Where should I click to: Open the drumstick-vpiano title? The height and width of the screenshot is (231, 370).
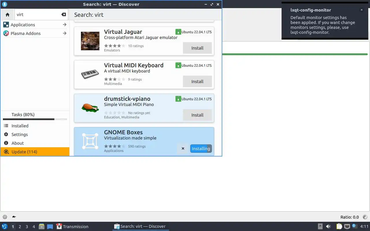(127, 99)
